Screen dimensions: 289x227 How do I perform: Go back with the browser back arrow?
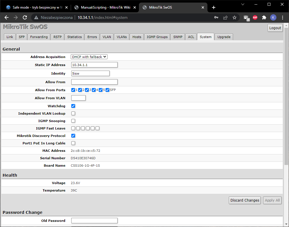pos(7,17)
